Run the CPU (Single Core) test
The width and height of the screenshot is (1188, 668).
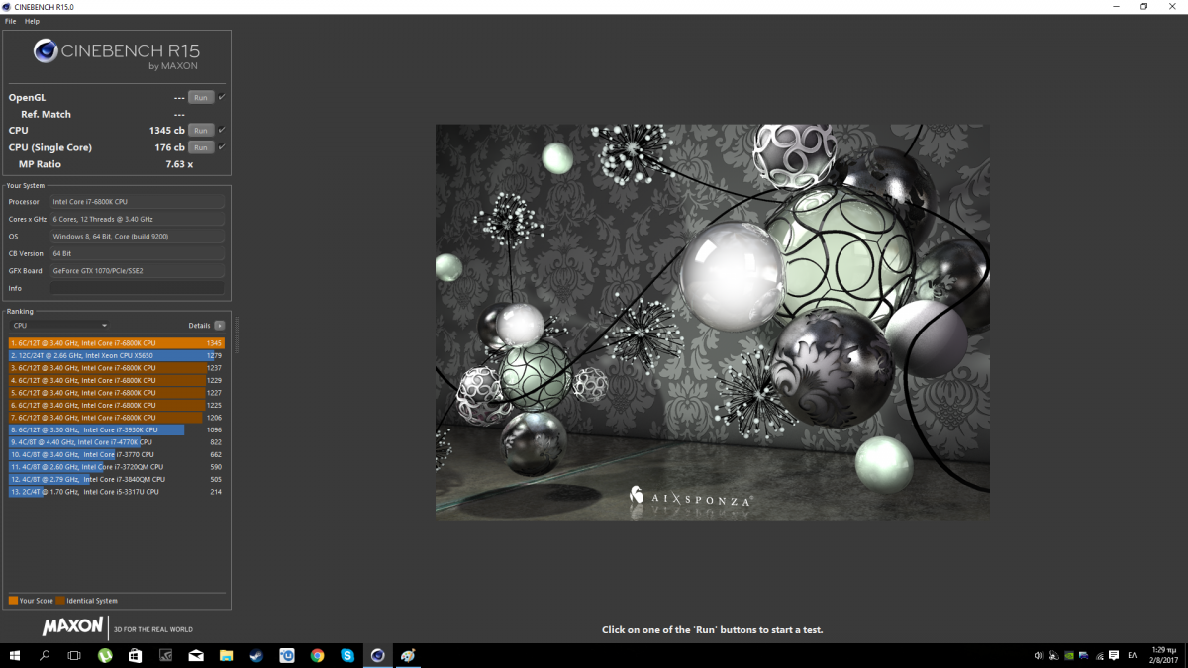click(201, 147)
